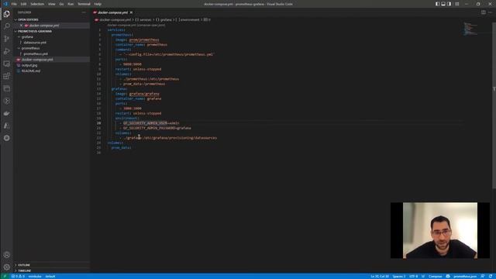Open the Docker view in activity bar
Viewport: 496px width, 279px height.
tap(7, 113)
